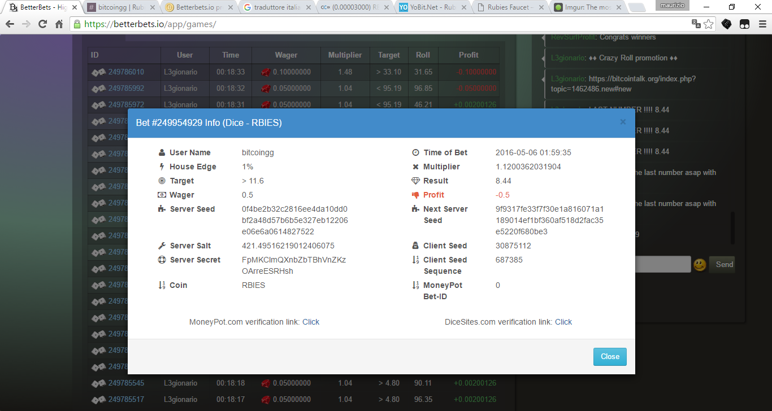Click the dice icon beside bet 249786010
The image size is (772, 411).
(99, 72)
